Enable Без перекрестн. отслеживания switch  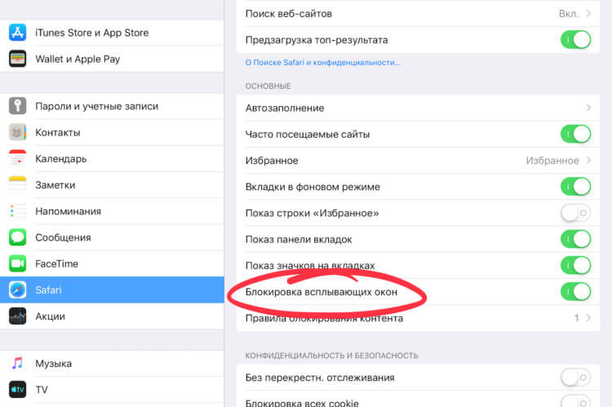[576, 378]
